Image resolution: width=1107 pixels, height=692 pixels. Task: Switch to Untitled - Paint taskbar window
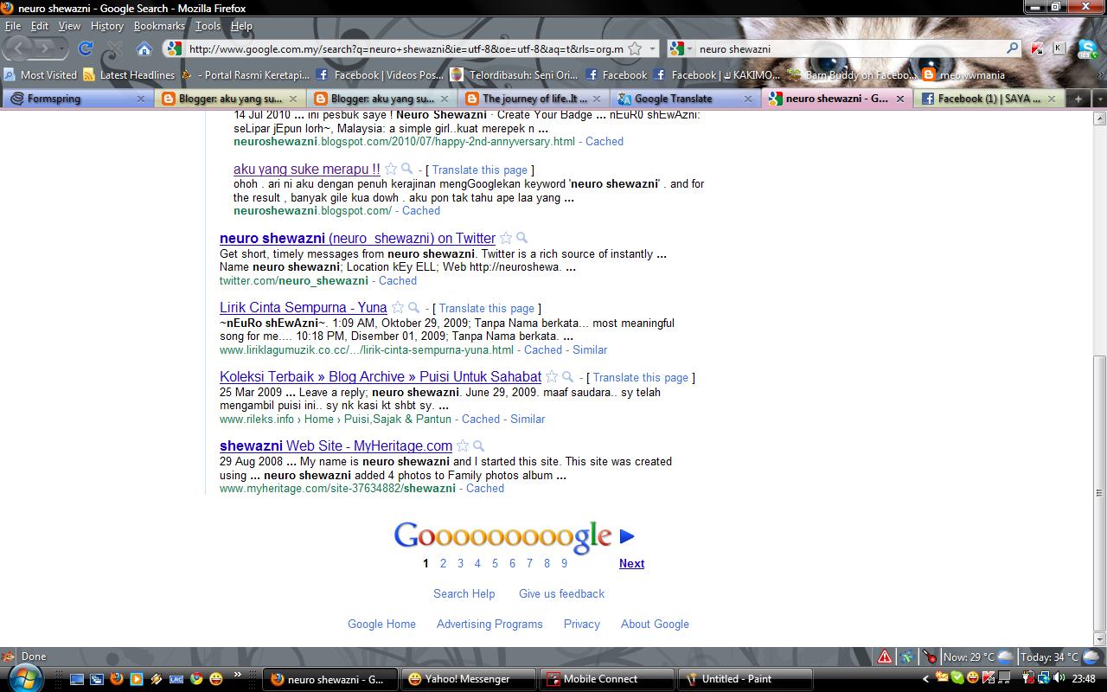(745, 679)
